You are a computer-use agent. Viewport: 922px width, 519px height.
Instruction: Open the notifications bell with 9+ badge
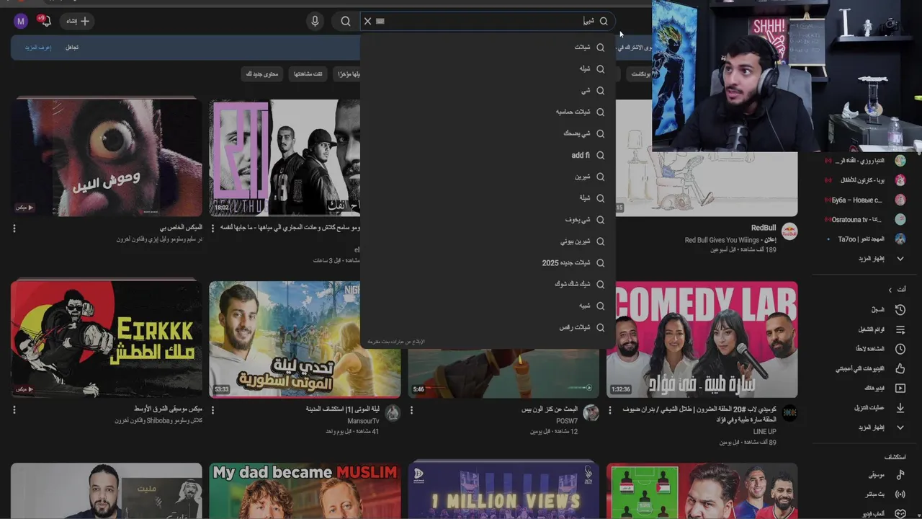pos(45,21)
